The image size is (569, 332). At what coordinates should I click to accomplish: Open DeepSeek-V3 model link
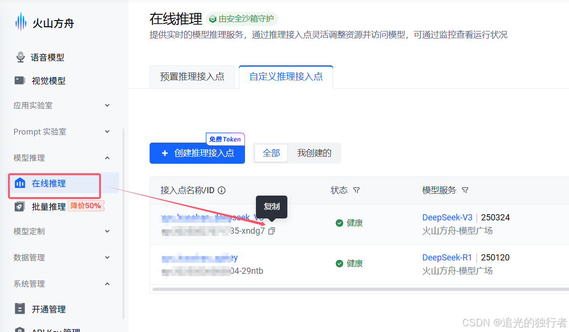[447, 217]
